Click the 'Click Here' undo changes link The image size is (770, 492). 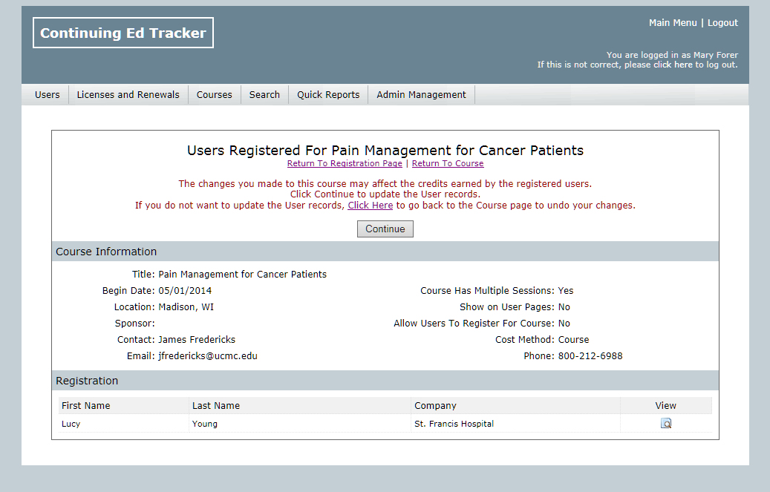(x=370, y=206)
